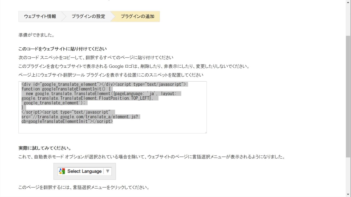Click the Google ロゴ notice paragraph
The image size is (351, 197).
tap(134, 66)
